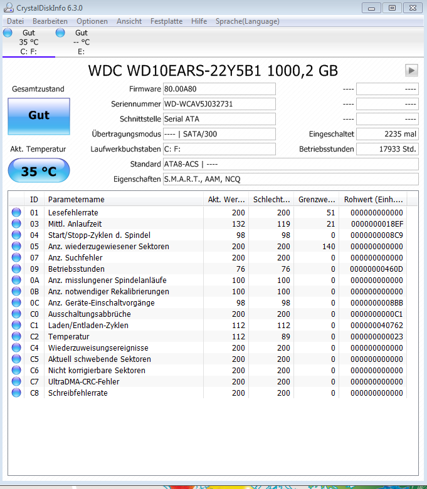The image size is (427, 489).
Task: Click the Akt. Wer... column header
Action: [226, 200]
